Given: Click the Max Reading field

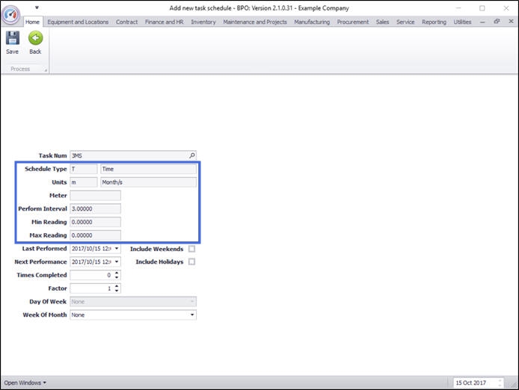Looking at the screenshot, I should click(95, 235).
